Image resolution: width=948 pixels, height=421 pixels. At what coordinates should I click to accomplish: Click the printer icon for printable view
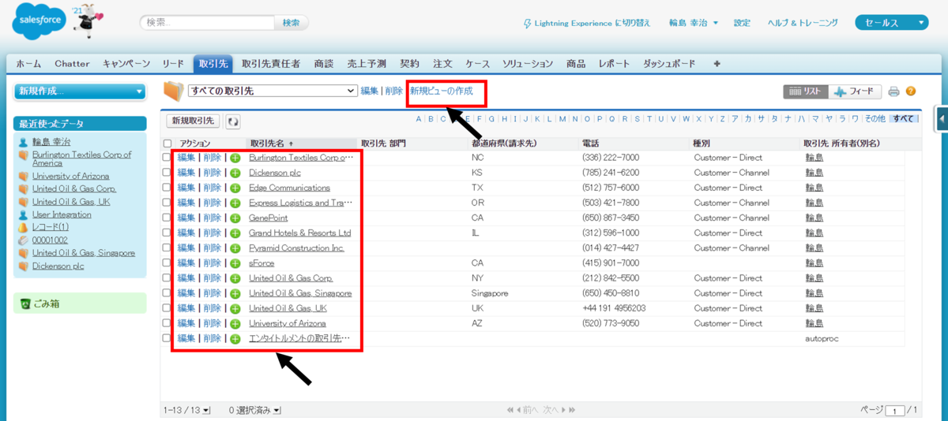[x=893, y=91]
